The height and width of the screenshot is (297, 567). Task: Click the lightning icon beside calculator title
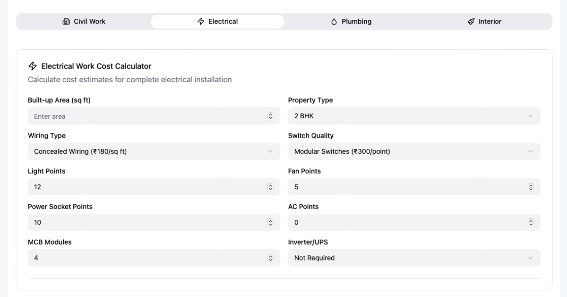(x=33, y=66)
